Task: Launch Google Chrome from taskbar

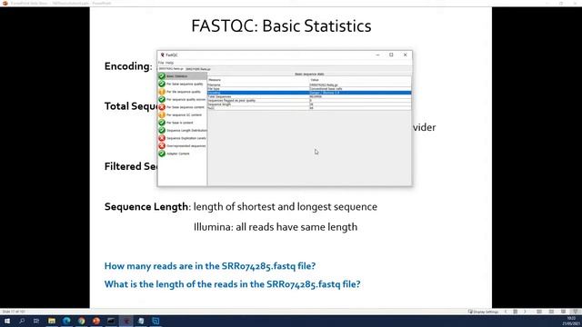Action: tap(81, 321)
